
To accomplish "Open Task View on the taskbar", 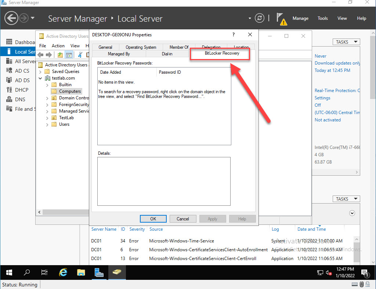I will pos(44,272).
